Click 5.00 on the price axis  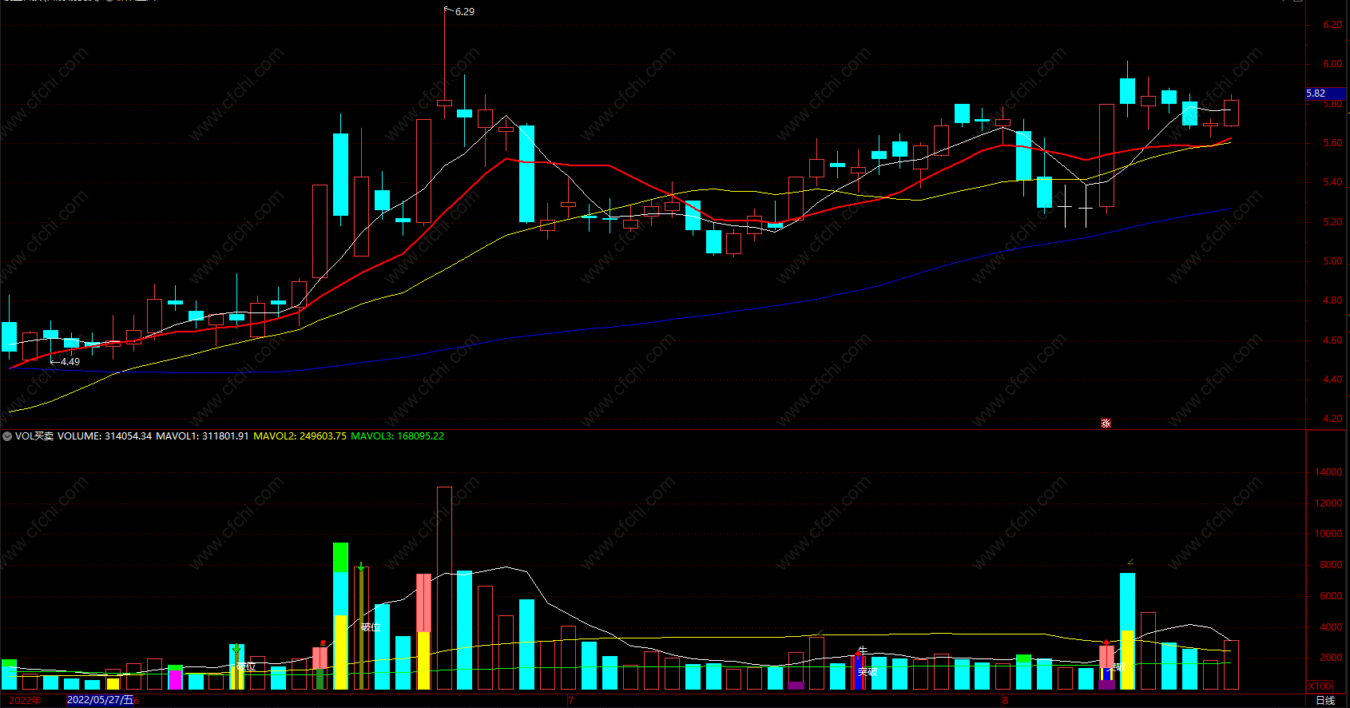click(x=1332, y=261)
